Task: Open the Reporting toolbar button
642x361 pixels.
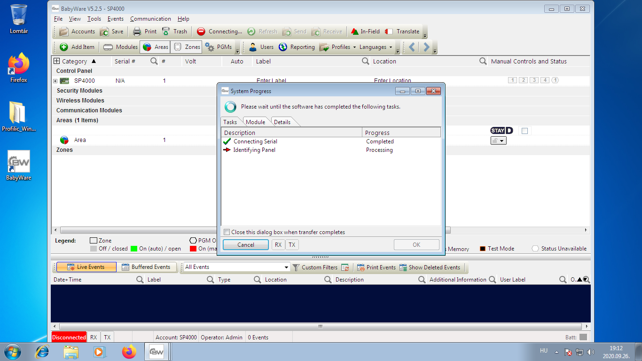Action: point(297,47)
